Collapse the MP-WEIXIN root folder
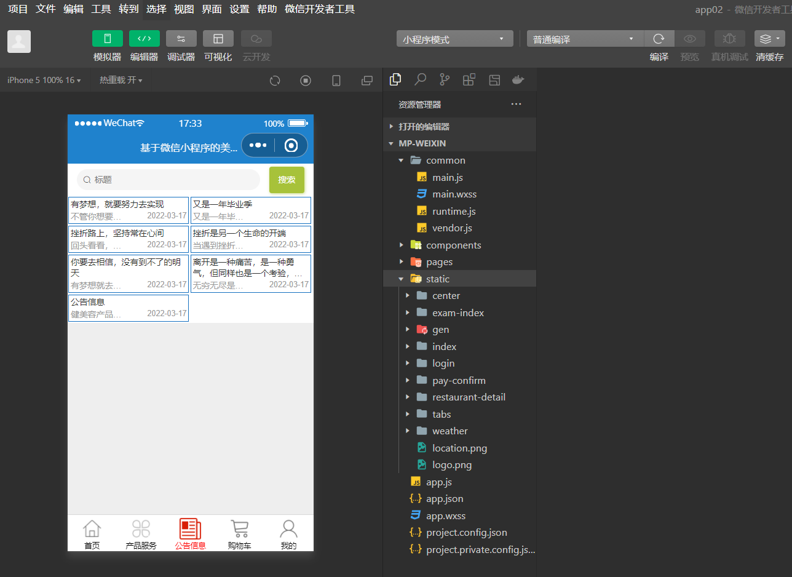 (459, 143)
